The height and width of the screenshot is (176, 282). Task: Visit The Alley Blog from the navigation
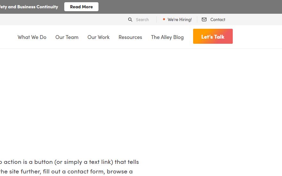click(167, 37)
